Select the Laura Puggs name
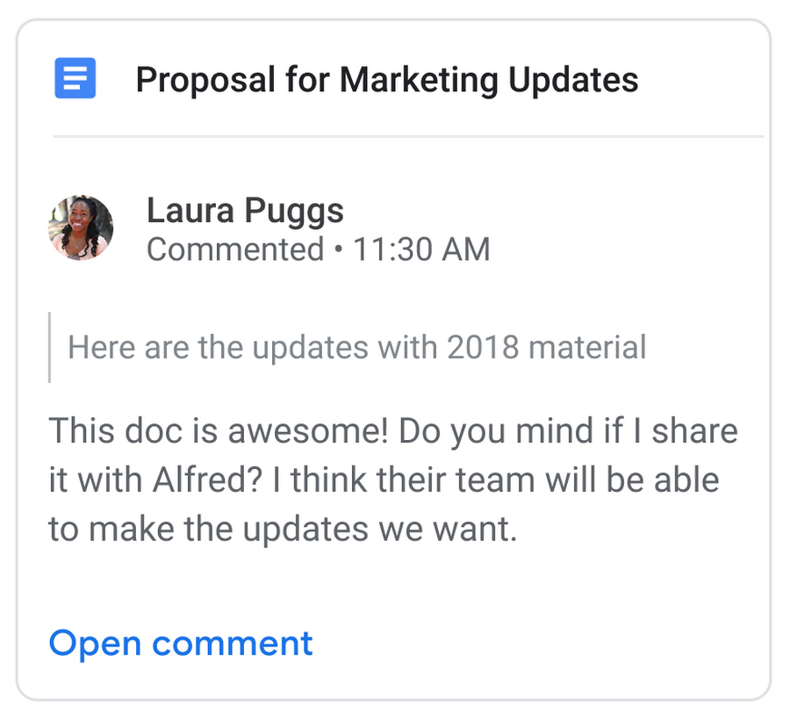 (245, 211)
